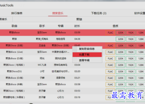
Task: Click album name 世间美好与你环...
Action: tap(61, 71)
